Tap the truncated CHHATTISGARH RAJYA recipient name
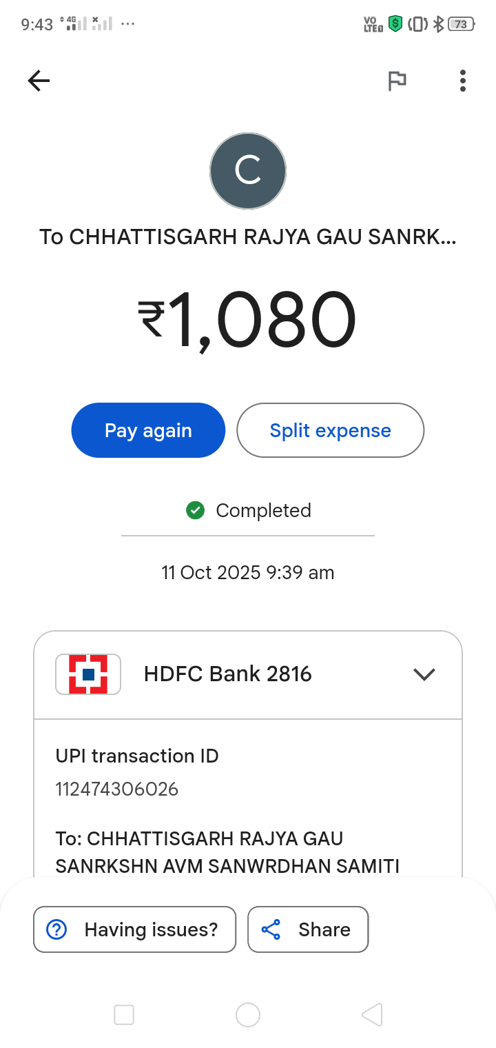This screenshot has width=496, height=1048. click(248, 236)
